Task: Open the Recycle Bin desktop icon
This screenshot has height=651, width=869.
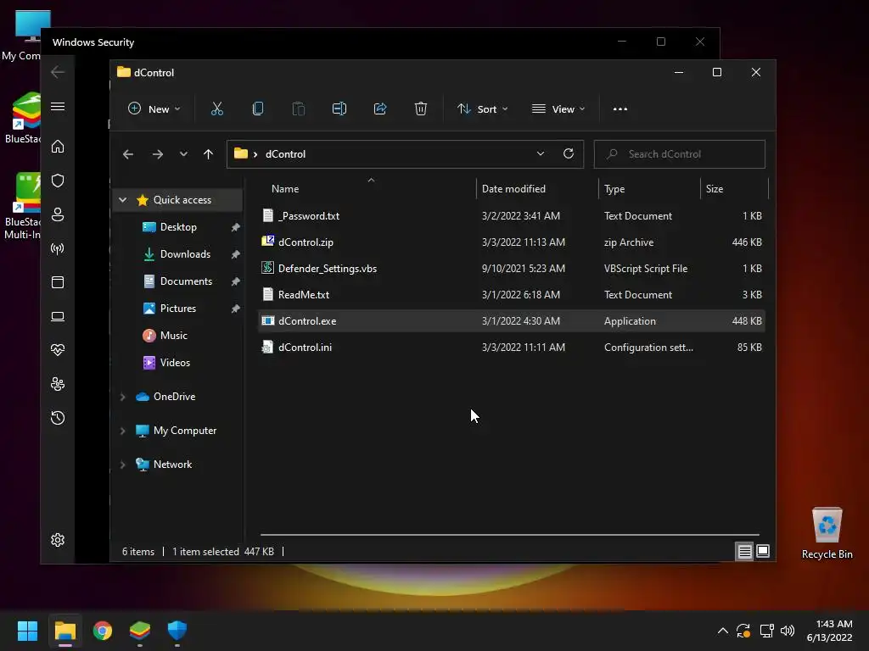Action: [x=827, y=532]
